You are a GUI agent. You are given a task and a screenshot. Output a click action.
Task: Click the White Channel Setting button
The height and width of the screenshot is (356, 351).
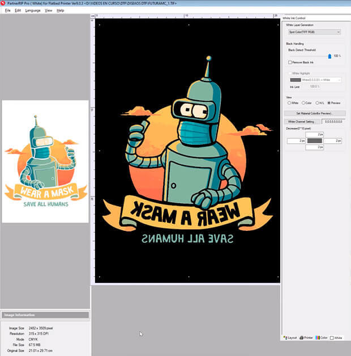click(301, 121)
